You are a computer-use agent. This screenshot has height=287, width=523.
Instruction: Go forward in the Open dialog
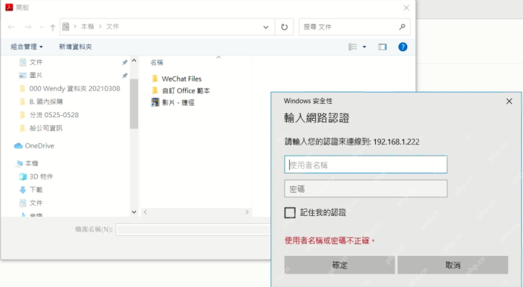(x=28, y=27)
